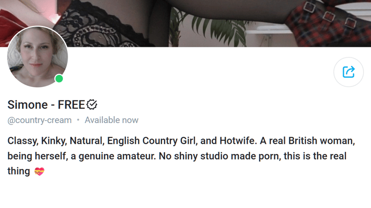Click the "Available now" status text
This screenshot has width=371, height=208.
112,120
